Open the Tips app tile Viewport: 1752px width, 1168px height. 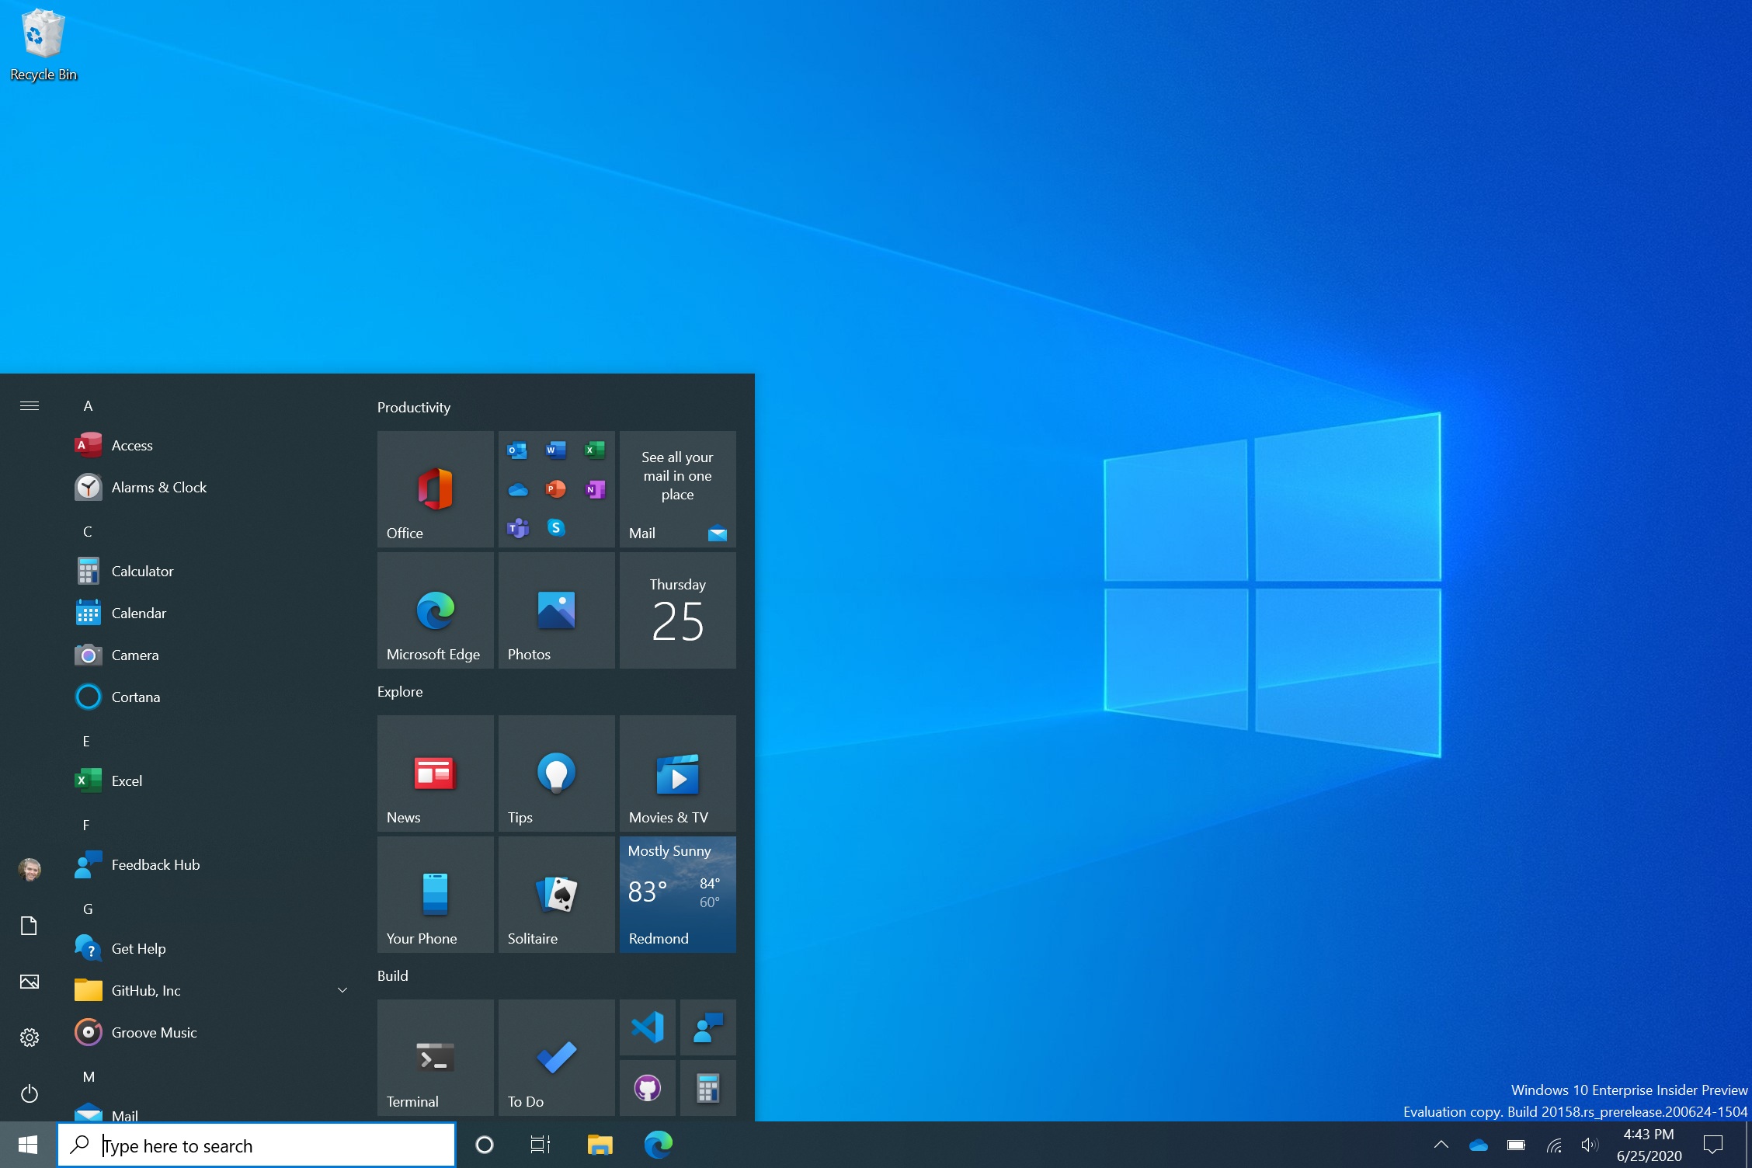coord(554,772)
